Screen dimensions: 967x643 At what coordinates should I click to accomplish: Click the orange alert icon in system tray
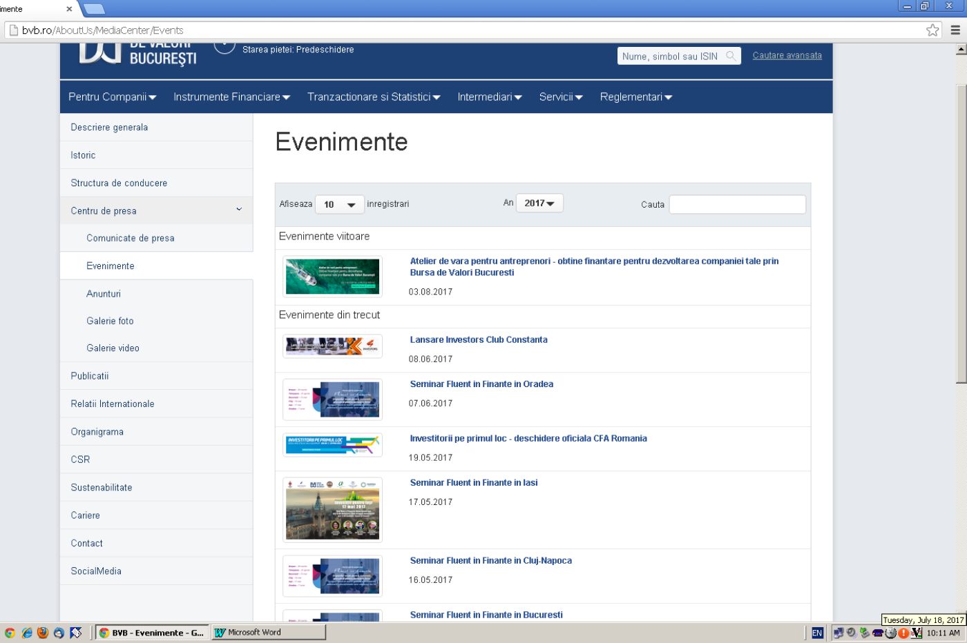[903, 633]
